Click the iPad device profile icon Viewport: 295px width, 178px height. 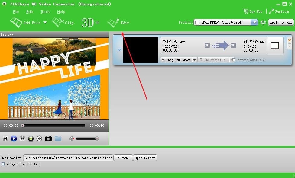[275, 46]
